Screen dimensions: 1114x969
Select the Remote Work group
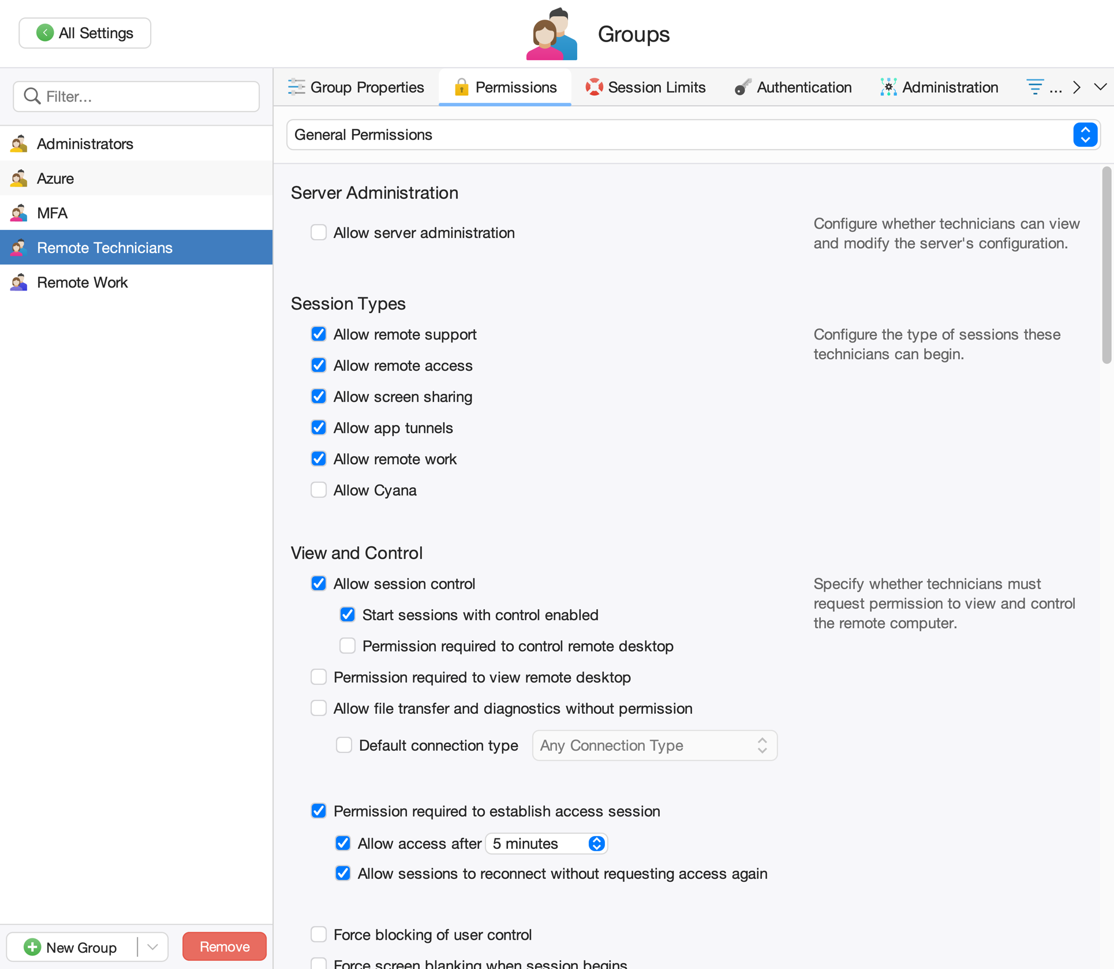[x=136, y=282]
